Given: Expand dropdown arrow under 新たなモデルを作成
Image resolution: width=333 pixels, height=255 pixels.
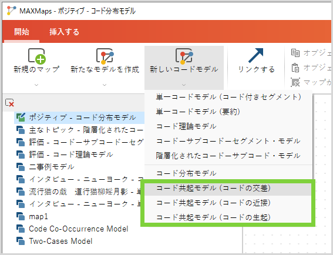Looking at the screenshot, I should [105, 85].
